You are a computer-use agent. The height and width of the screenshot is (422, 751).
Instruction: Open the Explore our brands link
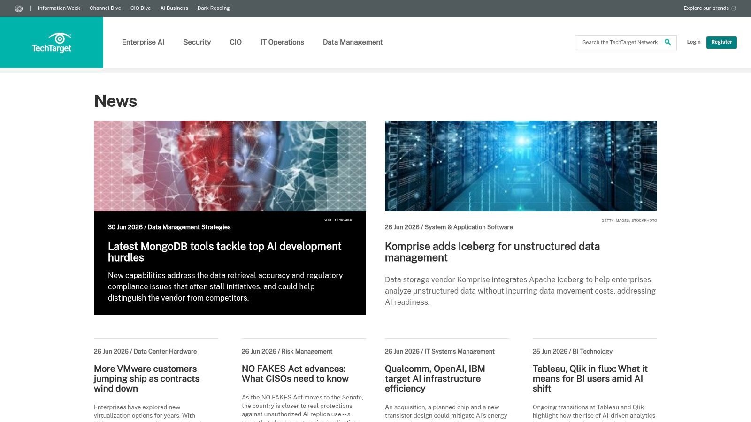[x=709, y=8]
